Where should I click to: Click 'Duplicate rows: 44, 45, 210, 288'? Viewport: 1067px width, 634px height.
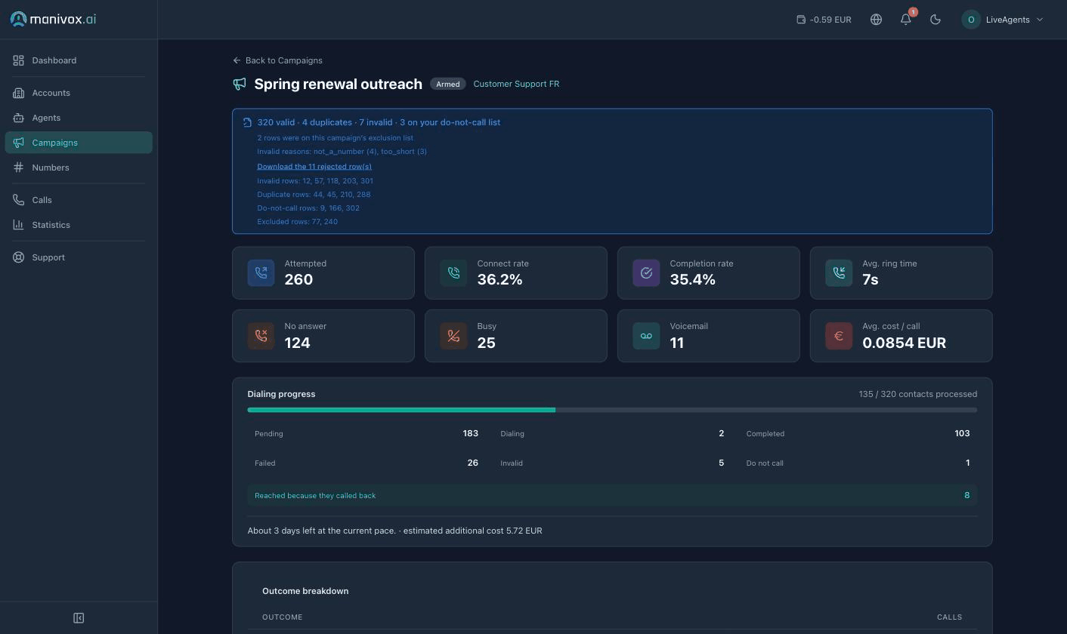tap(314, 194)
